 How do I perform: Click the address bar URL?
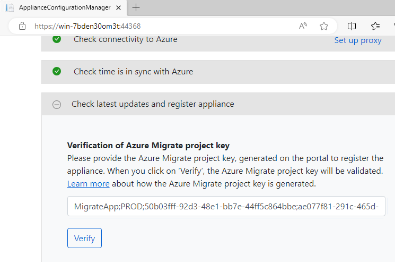(x=87, y=26)
